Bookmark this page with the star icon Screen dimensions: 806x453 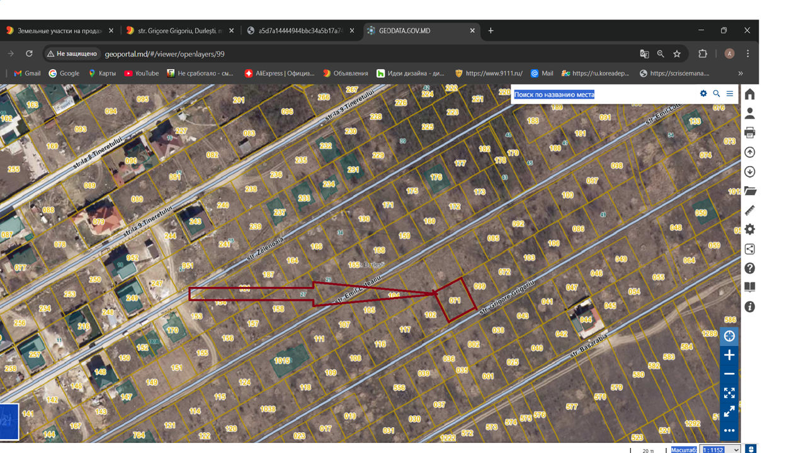coord(677,54)
